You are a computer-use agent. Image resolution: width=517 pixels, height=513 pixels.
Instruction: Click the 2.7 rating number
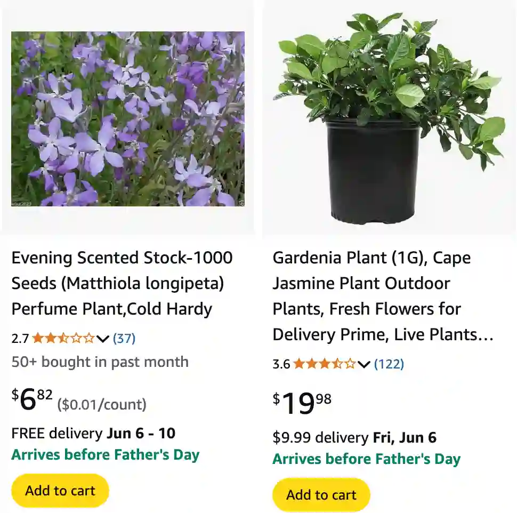coord(20,338)
